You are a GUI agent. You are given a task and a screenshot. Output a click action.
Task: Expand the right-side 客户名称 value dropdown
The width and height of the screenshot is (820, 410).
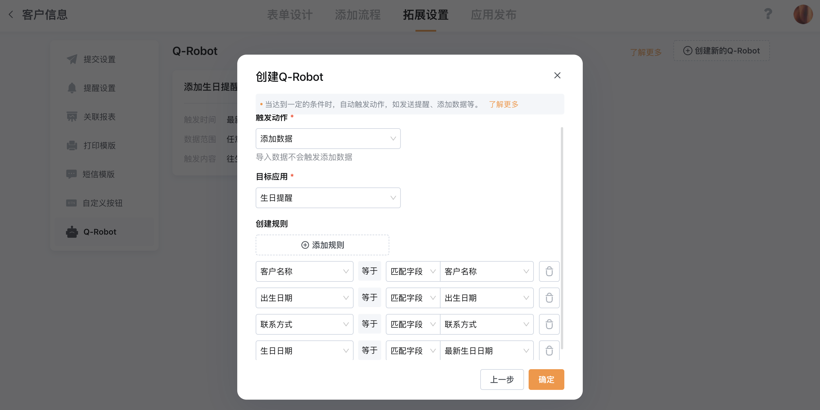[487, 271]
